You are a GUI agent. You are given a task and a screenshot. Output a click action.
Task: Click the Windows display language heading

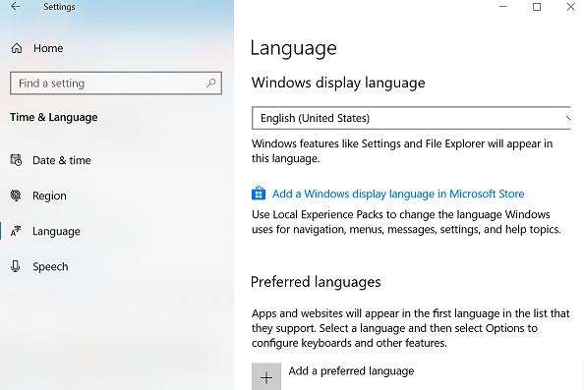pos(338,83)
